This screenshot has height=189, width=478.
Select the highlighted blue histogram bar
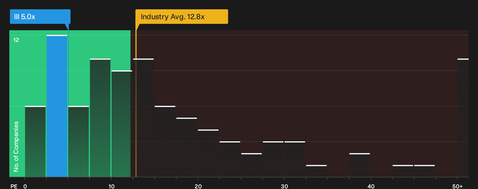point(57,106)
